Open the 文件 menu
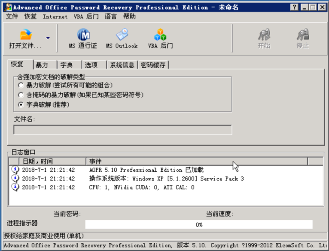This screenshot has height=251, width=329. pyautogui.click(x=12, y=17)
